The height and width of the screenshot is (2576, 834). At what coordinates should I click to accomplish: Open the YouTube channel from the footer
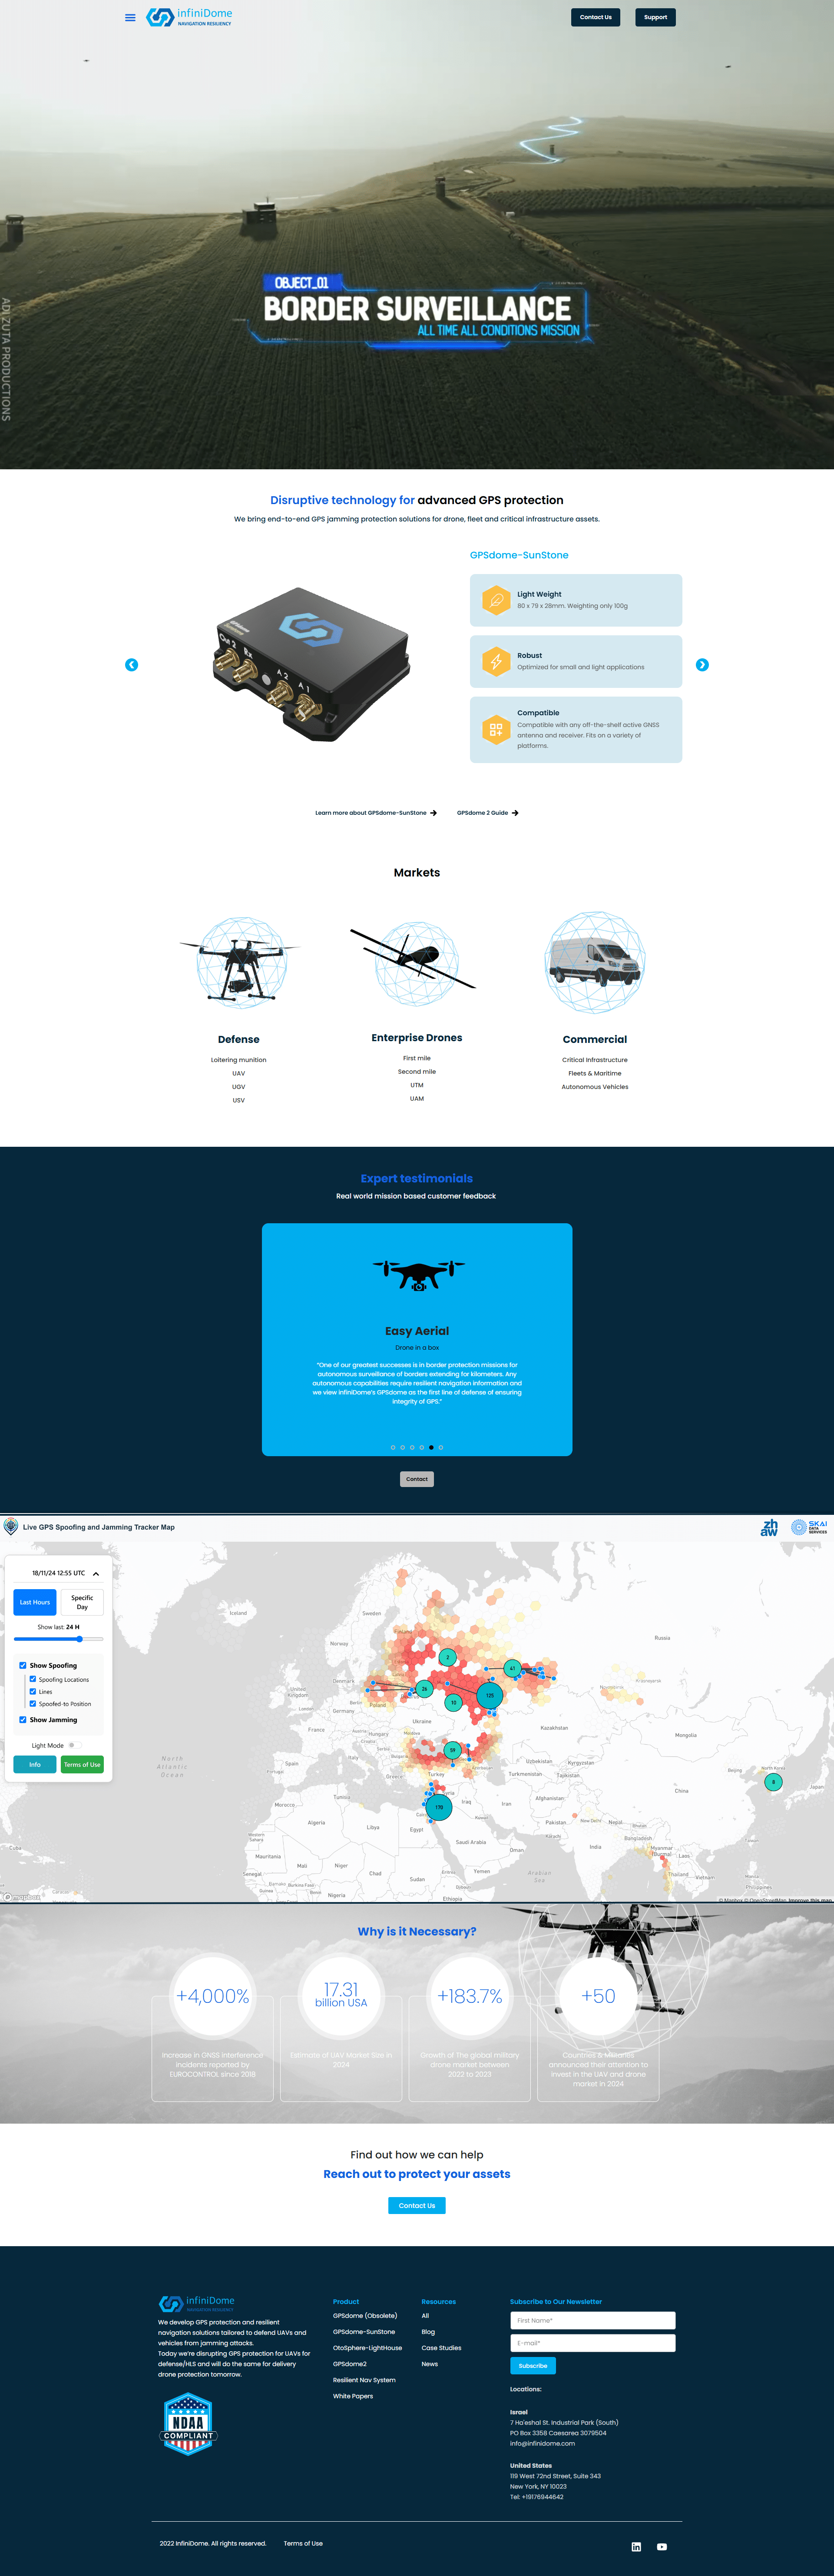click(661, 2547)
